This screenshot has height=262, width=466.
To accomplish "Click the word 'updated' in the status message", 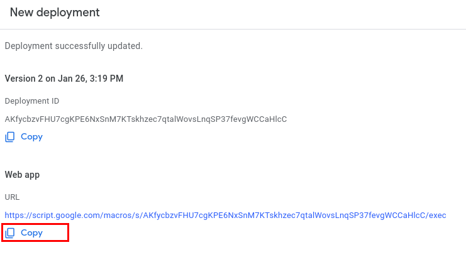I will coord(124,46).
